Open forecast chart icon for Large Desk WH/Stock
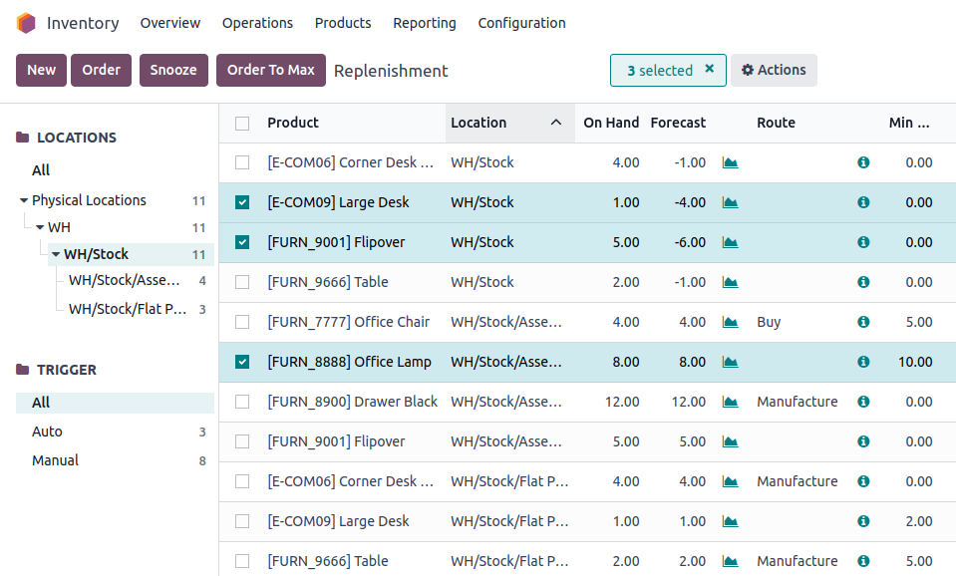Image resolution: width=956 pixels, height=576 pixels. click(x=730, y=202)
